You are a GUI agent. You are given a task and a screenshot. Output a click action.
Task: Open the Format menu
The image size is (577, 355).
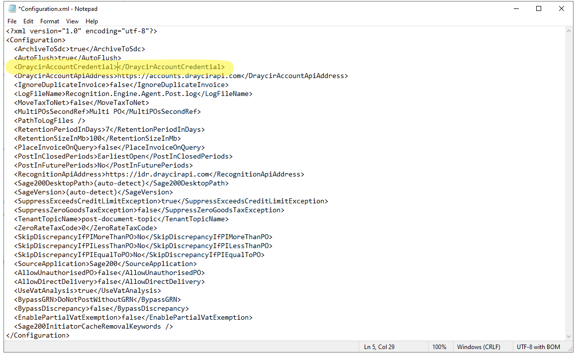50,21
